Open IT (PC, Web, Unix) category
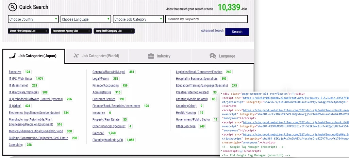 pos(20,79)
